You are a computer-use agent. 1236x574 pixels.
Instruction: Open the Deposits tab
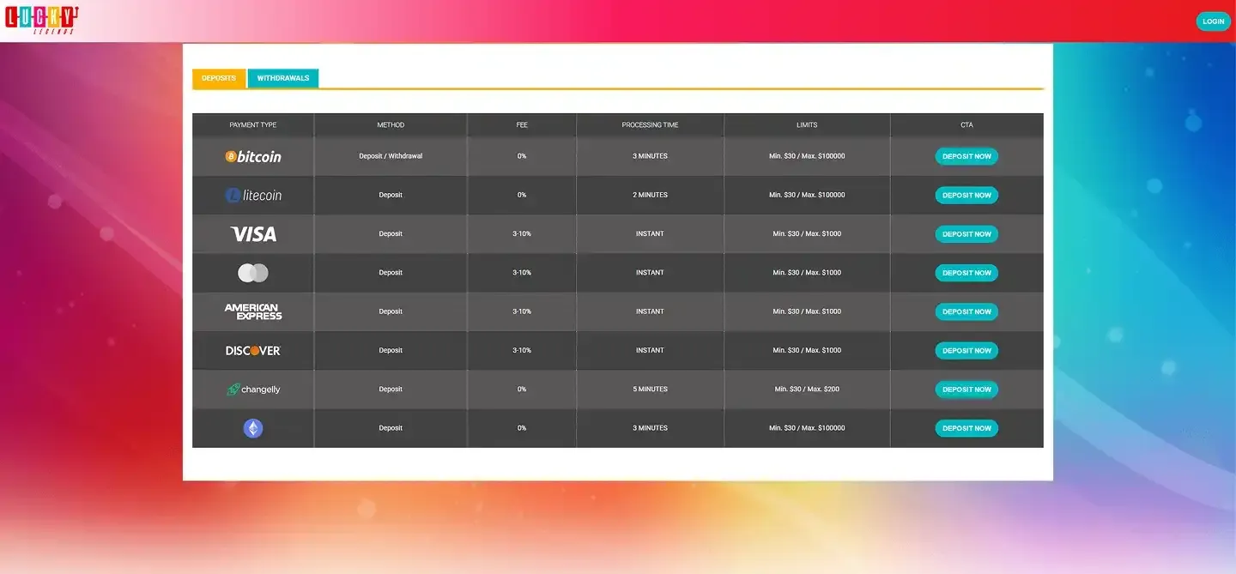[219, 78]
